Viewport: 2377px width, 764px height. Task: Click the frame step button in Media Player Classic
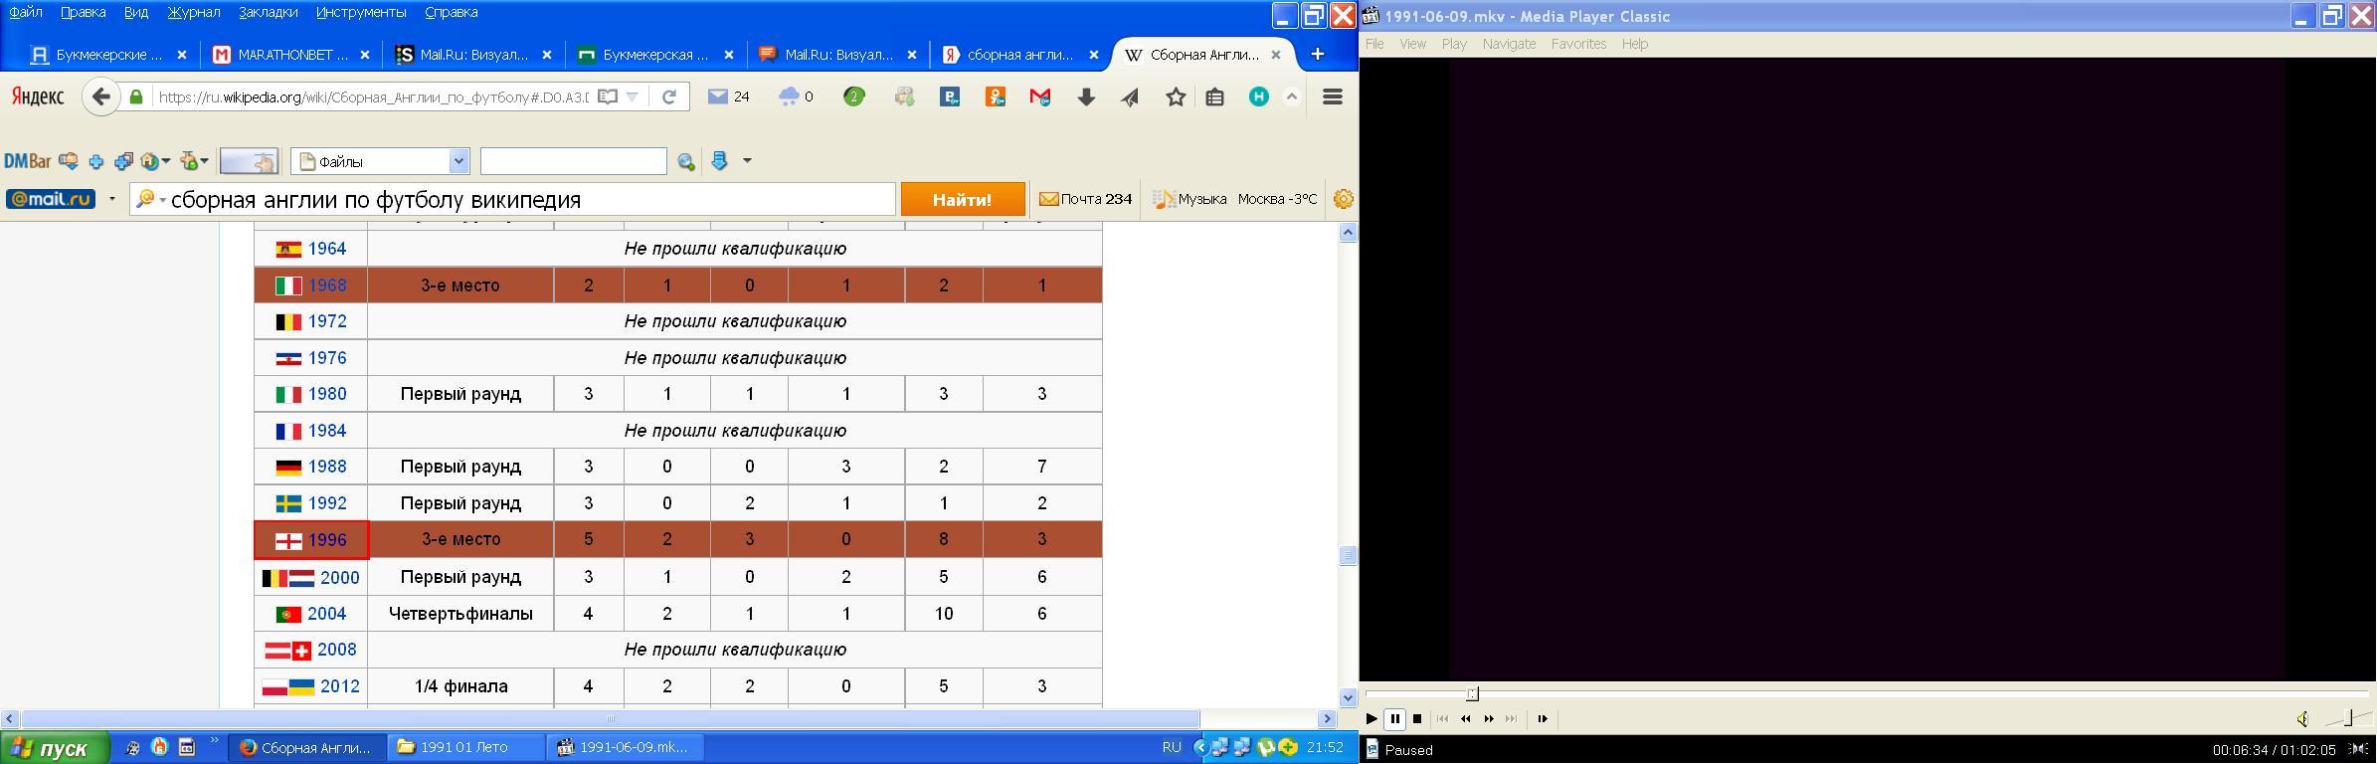coord(1543,718)
